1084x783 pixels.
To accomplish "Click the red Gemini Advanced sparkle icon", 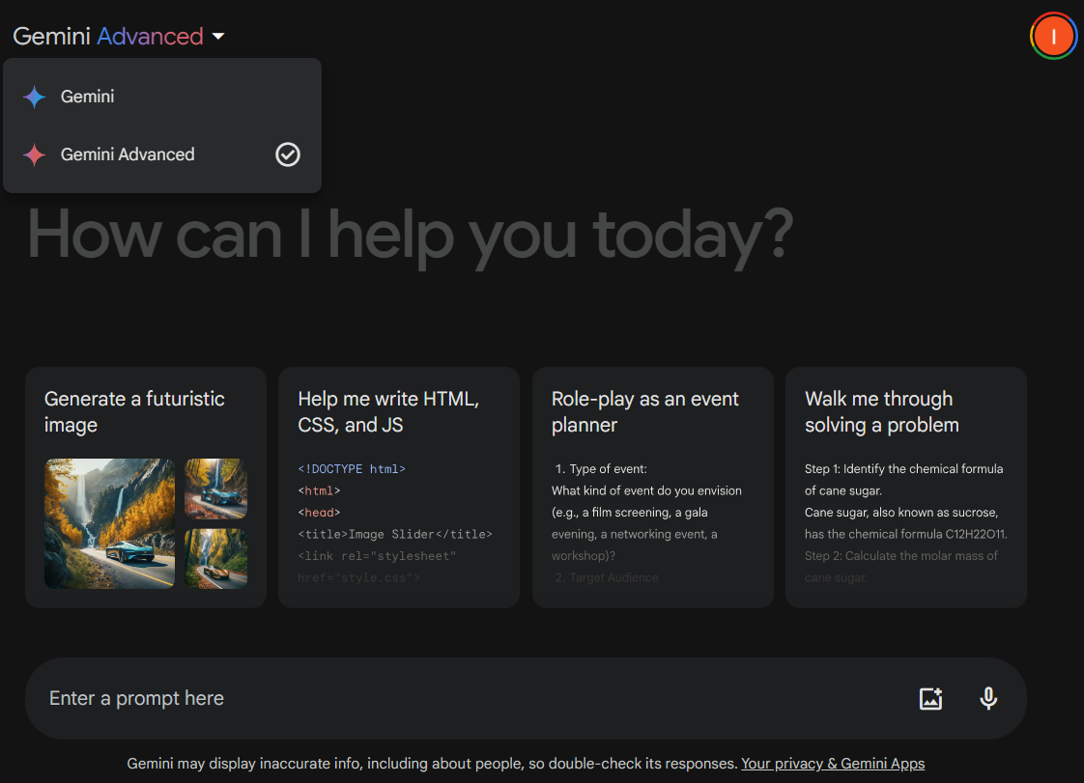I will pos(34,154).
